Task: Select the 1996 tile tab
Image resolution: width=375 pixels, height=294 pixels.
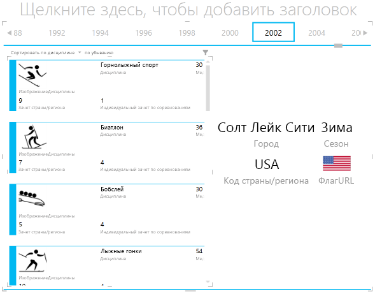Action: pos(143,33)
